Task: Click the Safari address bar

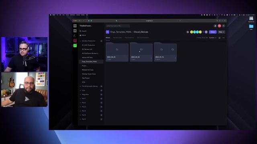Action: 149,21
